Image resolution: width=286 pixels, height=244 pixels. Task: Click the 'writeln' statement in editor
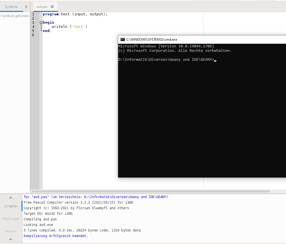click(60, 27)
